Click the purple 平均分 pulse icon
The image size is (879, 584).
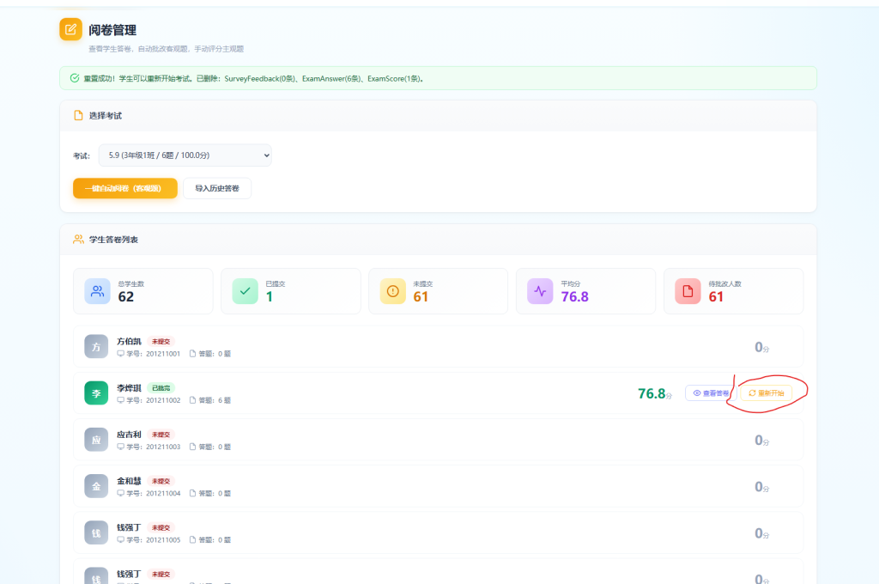point(541,291)
